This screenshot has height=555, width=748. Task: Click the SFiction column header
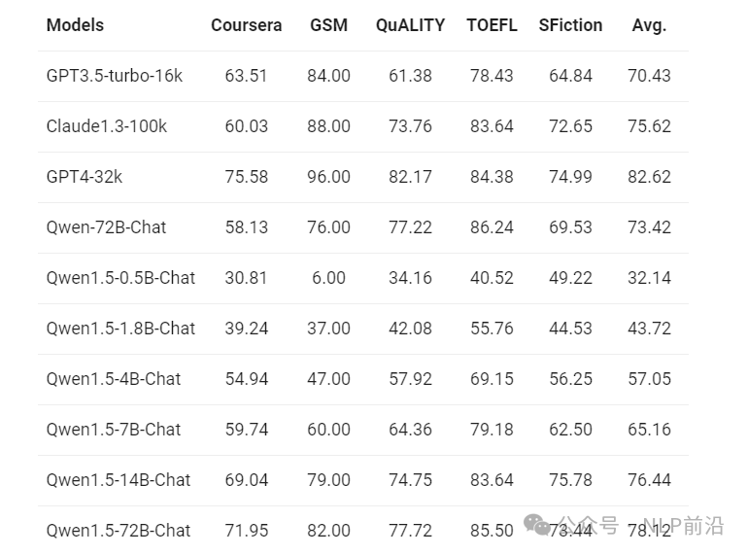coord(570,25)
